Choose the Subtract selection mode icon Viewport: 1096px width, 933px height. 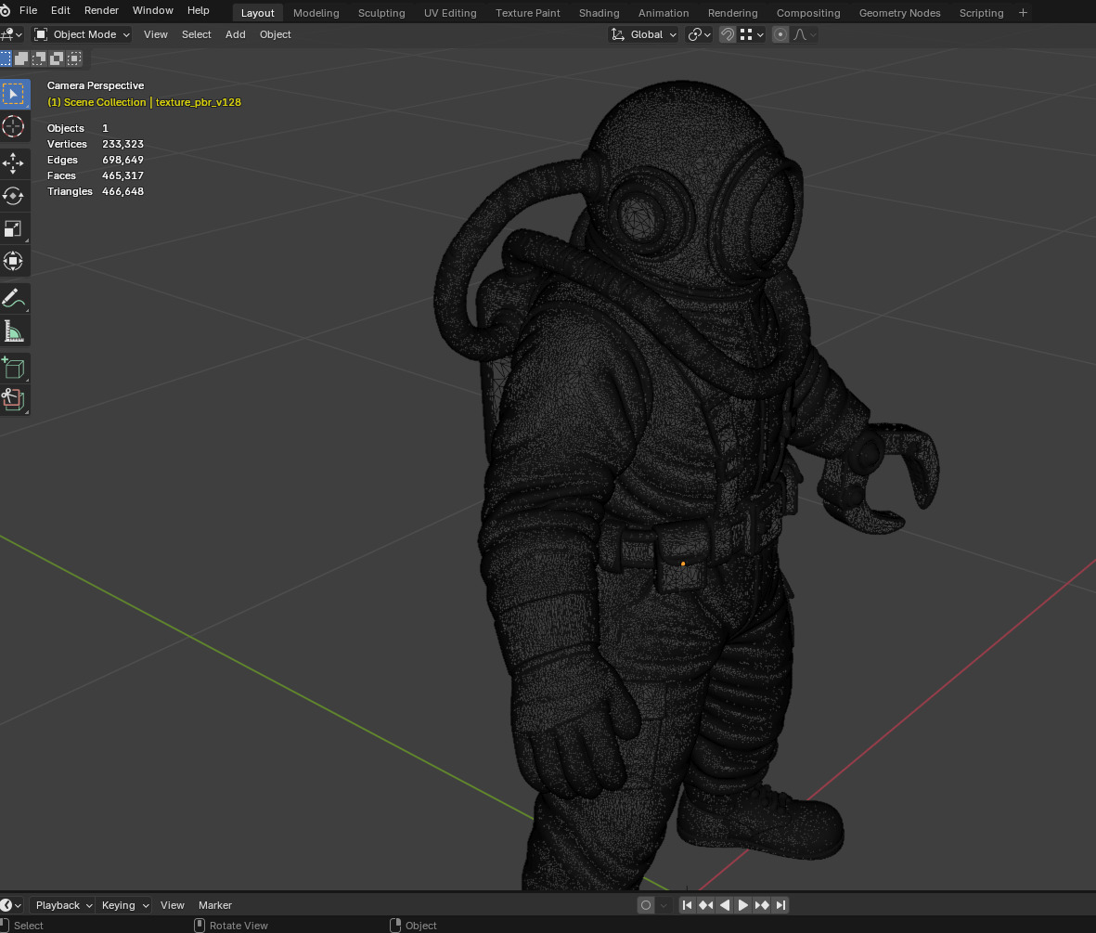point(39,58)
